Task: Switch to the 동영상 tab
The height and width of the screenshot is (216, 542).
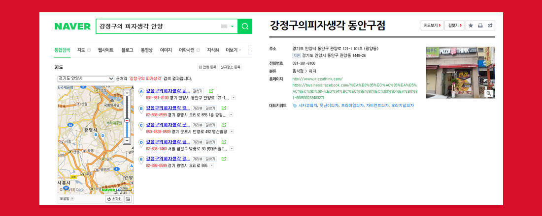Action: point(146,50)
